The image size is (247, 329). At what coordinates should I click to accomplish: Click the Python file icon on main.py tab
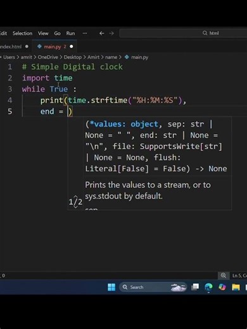click(x=39, y=46)
